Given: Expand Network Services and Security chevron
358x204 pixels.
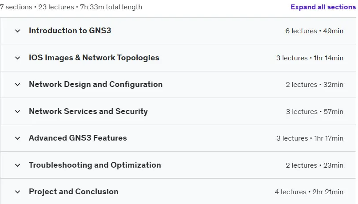Looking at the screenshot, I should pos(18,111).
